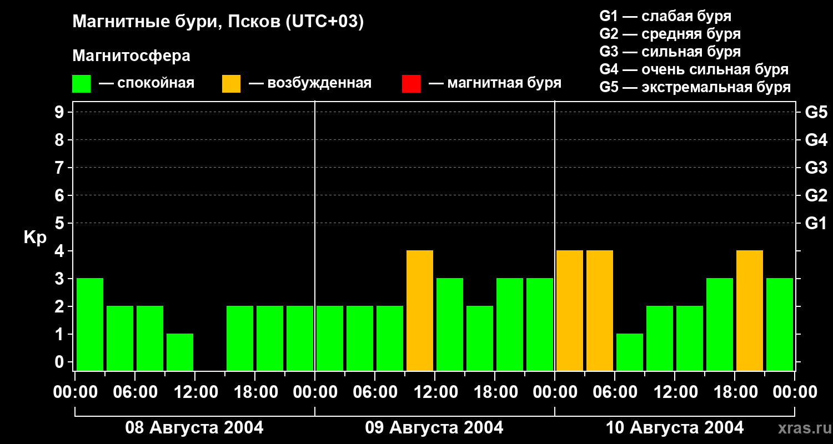Click the '09 Августа 2004' date label
Viewport: 833px width, 444px height.
pos(434,428)
